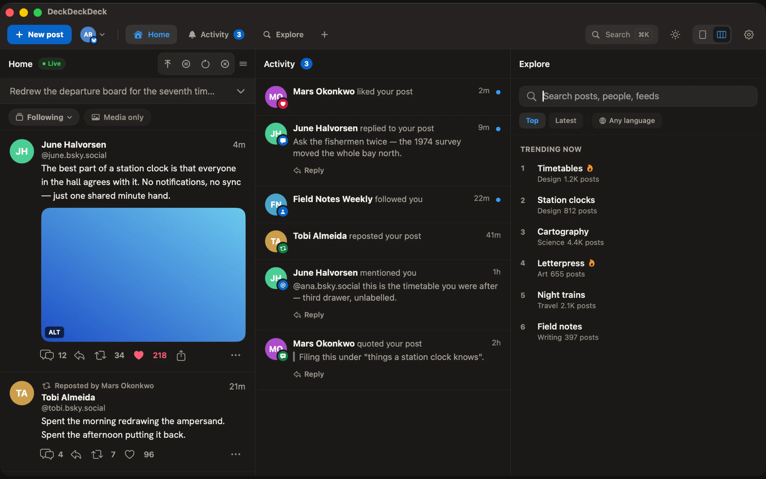Focus the Search posts, people, feeds field
This screenshot has width=766, height=479.
coord(638,96)
